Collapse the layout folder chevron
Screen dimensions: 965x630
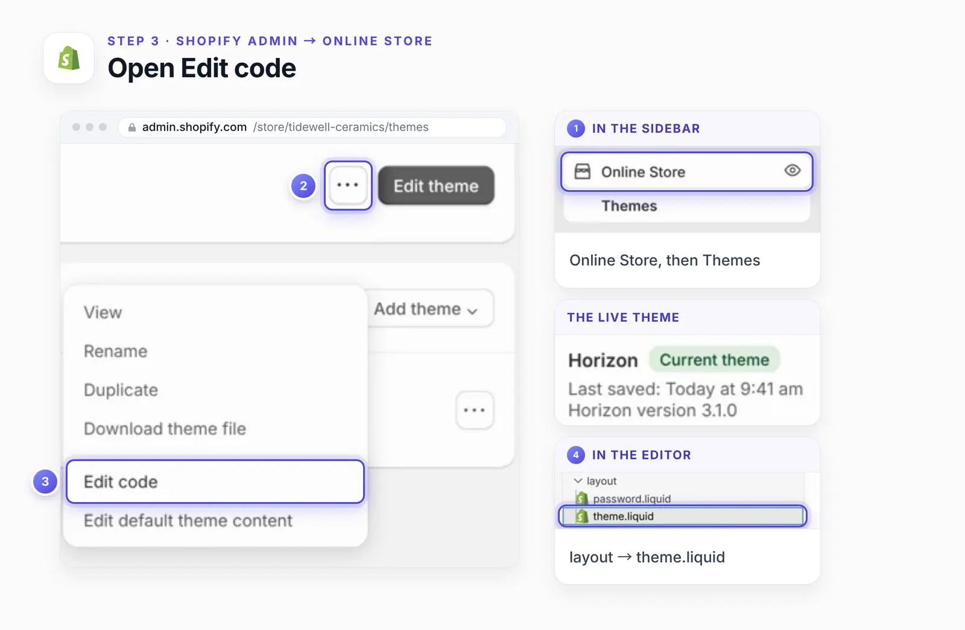[578, 481]
